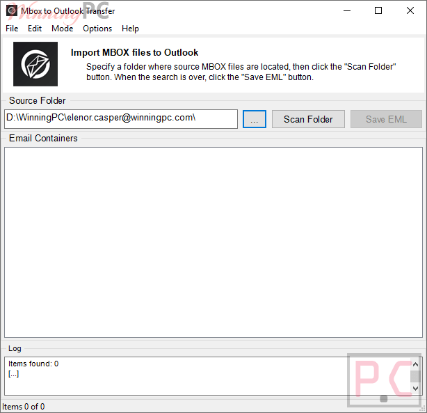Close the Mbox to Outlook Transfer window
This screenshot has width=427, height=413.
[410, 10]
